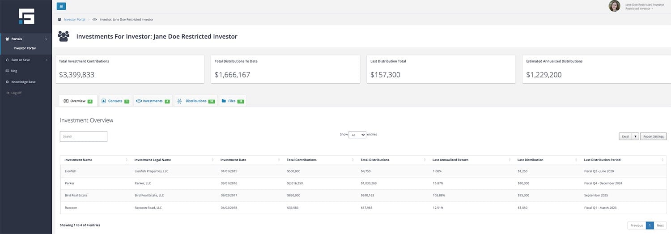671x234 pixels.
Task: Open Knowledge Base from sidebar
Action: tap(23, 82)
